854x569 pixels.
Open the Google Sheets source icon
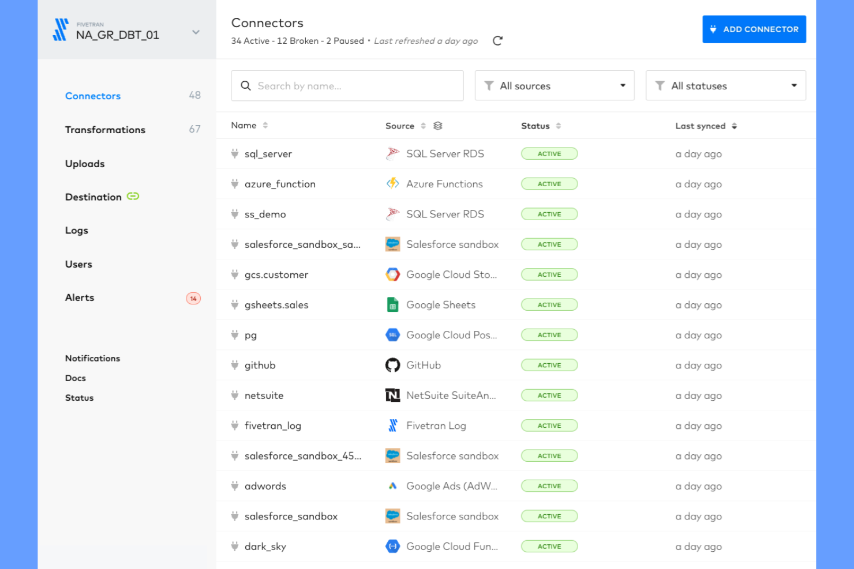click(x=392, y=304)
